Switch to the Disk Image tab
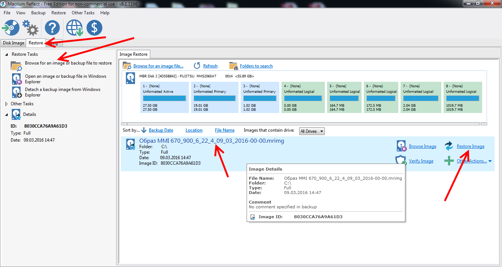Image resolution: width=502 pixels, height=267 pixels. 14,43
